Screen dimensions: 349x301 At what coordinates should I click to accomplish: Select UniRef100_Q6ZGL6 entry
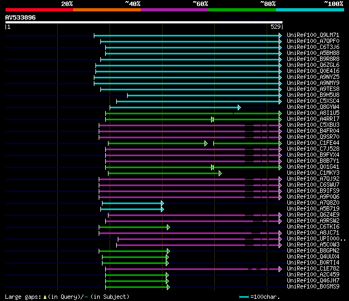tap(313, 65)
